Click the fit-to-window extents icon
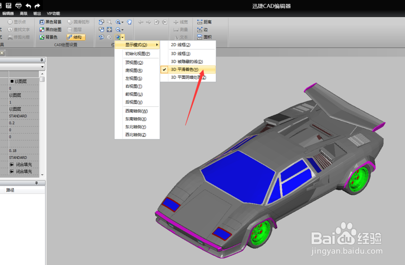405x265 pixels. point(109,30)
